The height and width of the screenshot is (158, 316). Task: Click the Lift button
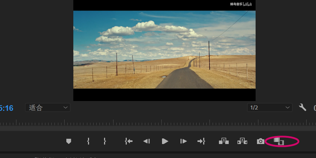click(x=224, y=141)
